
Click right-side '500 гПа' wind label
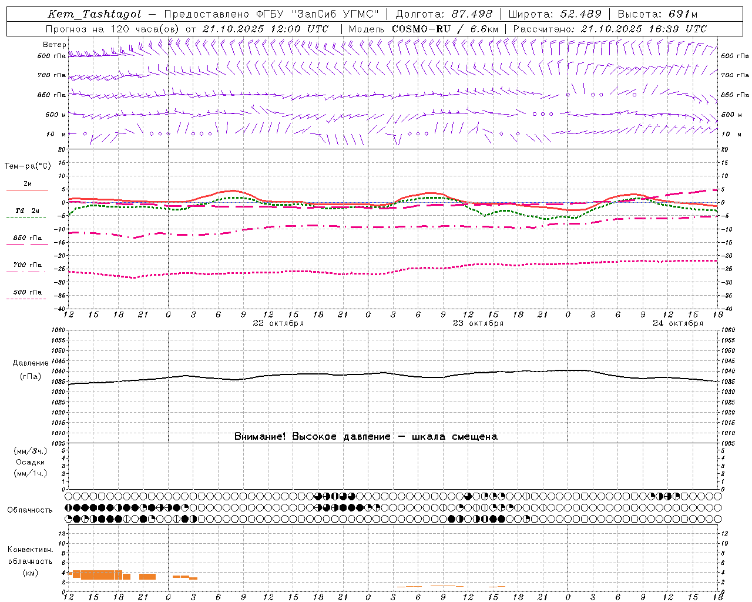click(x=735, y=56)
